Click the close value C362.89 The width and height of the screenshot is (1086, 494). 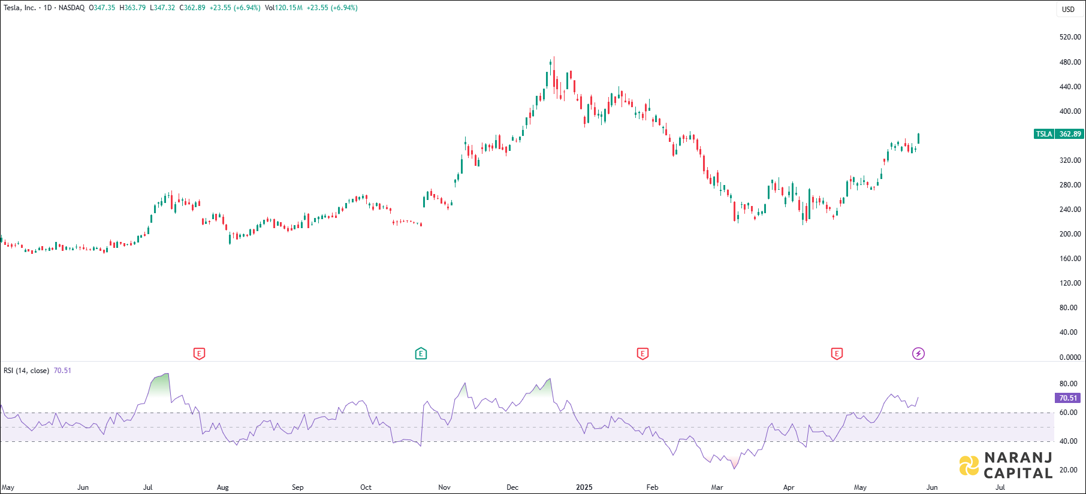click(192, 8)
